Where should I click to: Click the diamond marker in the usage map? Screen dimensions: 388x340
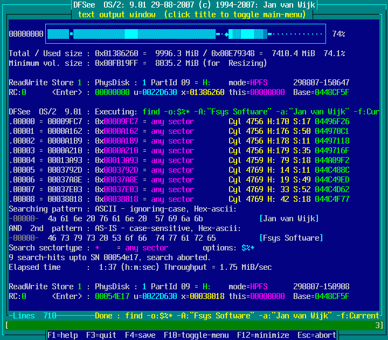[x=226, y=34]
